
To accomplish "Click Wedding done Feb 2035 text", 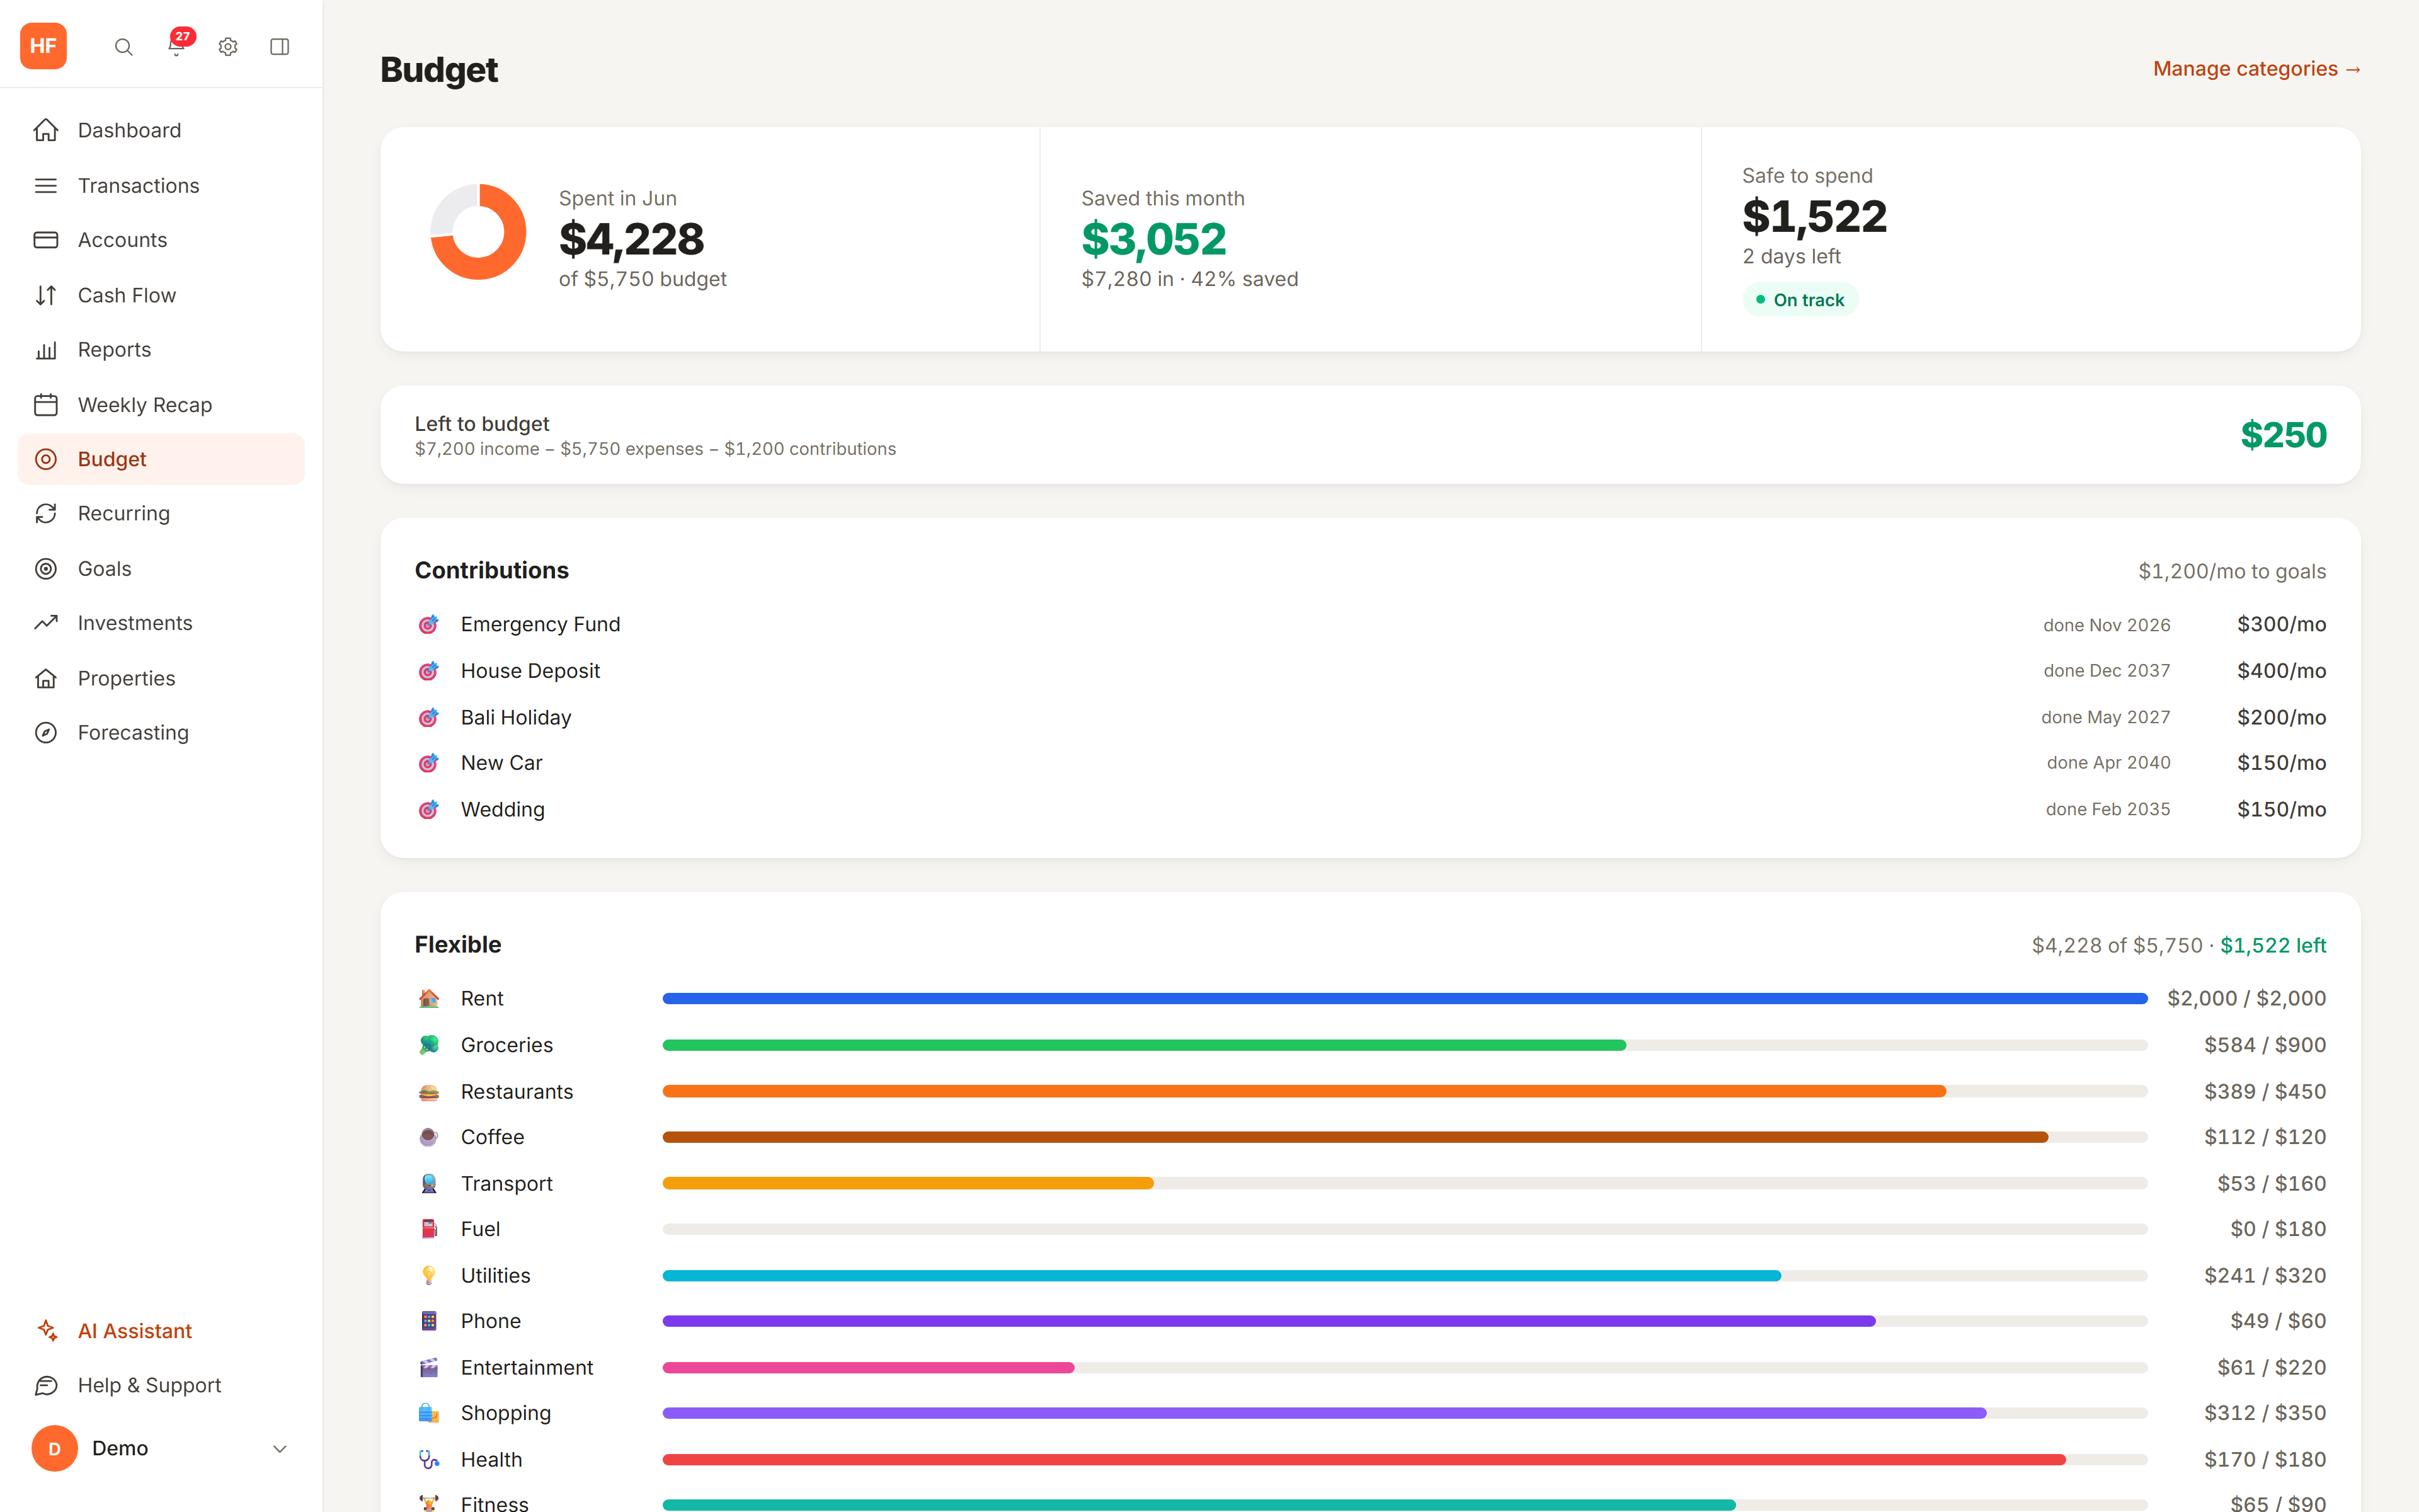I will [x=2107, y=809].
